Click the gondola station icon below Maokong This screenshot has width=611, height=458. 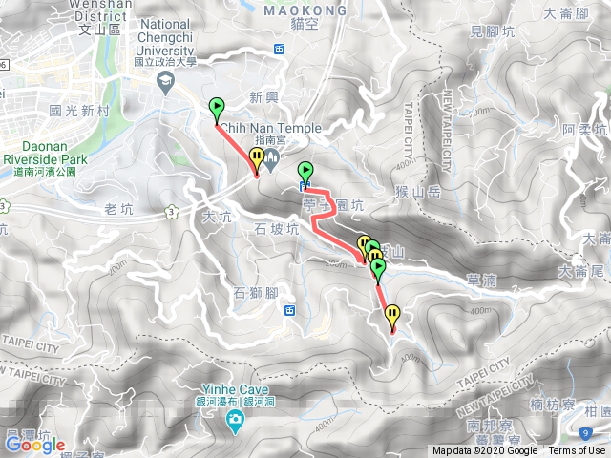(279, 49)
